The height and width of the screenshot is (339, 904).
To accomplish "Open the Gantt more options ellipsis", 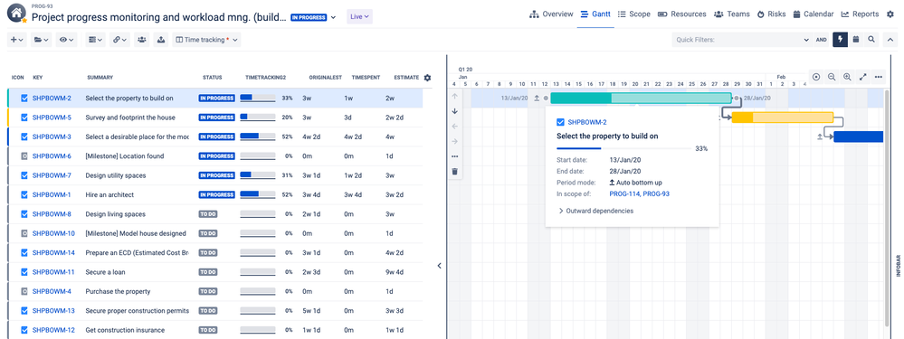I will click(879, 77).
